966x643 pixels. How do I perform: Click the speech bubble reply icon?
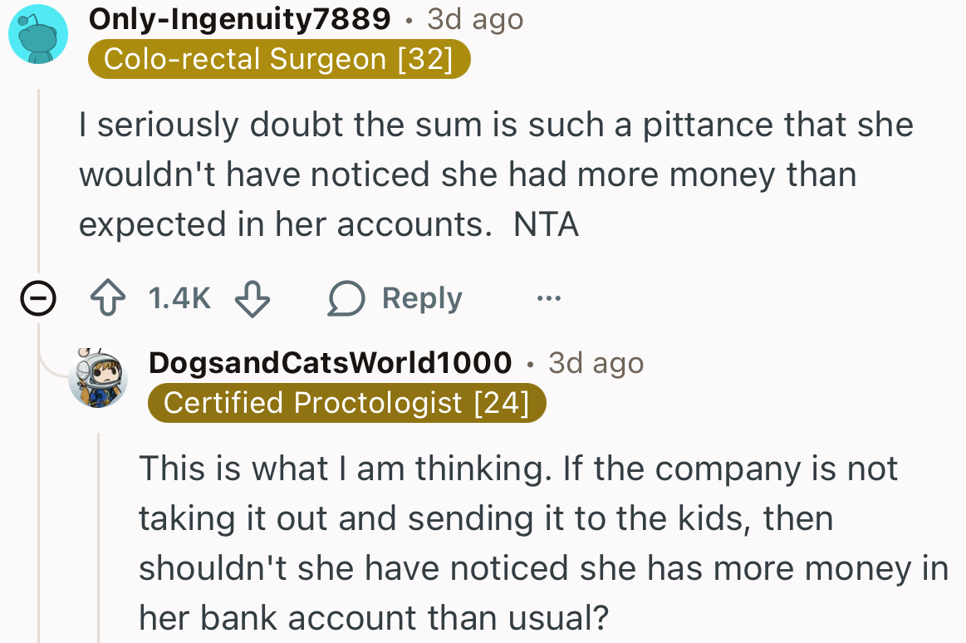348,298
